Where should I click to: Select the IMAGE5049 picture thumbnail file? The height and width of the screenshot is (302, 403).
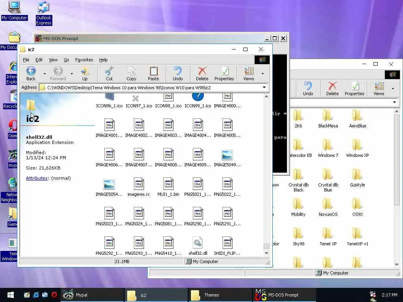[x=227, y=154]
